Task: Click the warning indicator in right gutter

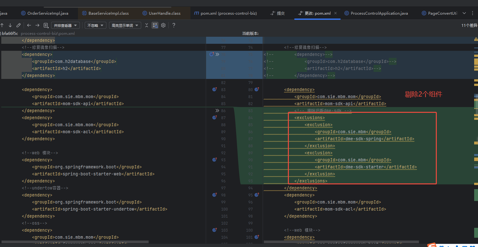Action: pyautogui.click(x=476, y=39)
